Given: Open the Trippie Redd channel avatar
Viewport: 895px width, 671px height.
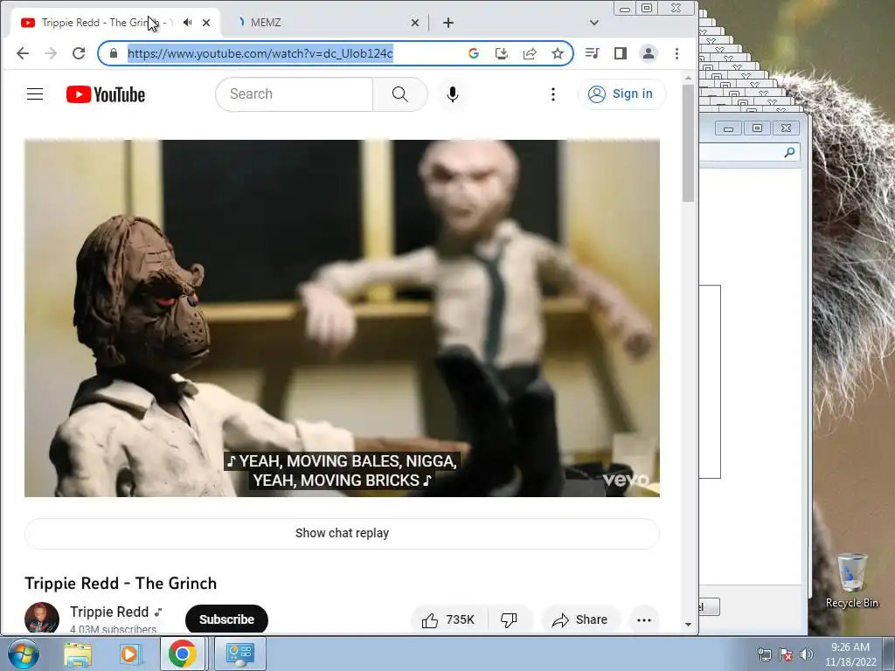Looking at the screenshot, I should click(x=42, y=618).
